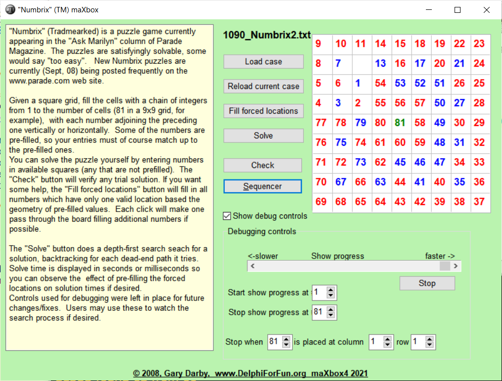This screenshot has width=502, height=381.
Task: Click right arrow of Show progress scrollbar
Action: [x=456, y=266]
